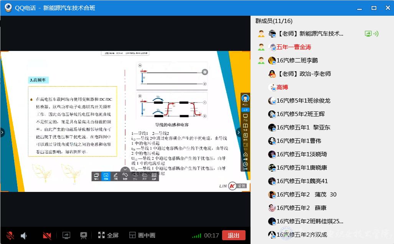Turn on the disabled camera
394x244 pixels.
pyautogui.click(x=47, y=235)
